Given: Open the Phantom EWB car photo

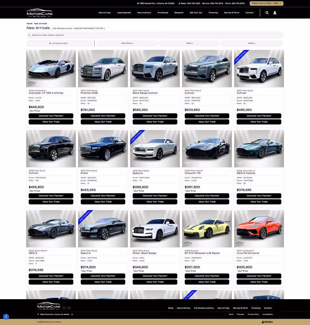Looking at the screenshot, I should pyautogui.click(x=103, y=68).
